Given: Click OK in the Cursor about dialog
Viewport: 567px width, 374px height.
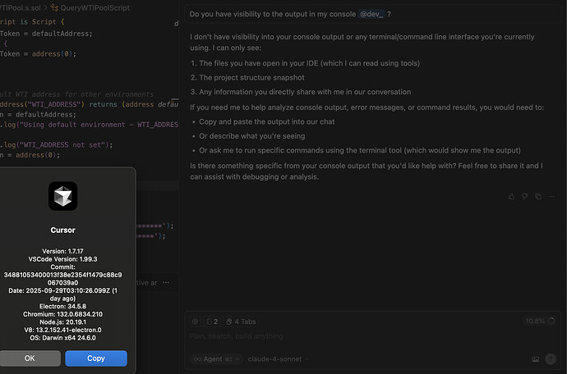Looking at the screenshot, I should click(30, 358).
